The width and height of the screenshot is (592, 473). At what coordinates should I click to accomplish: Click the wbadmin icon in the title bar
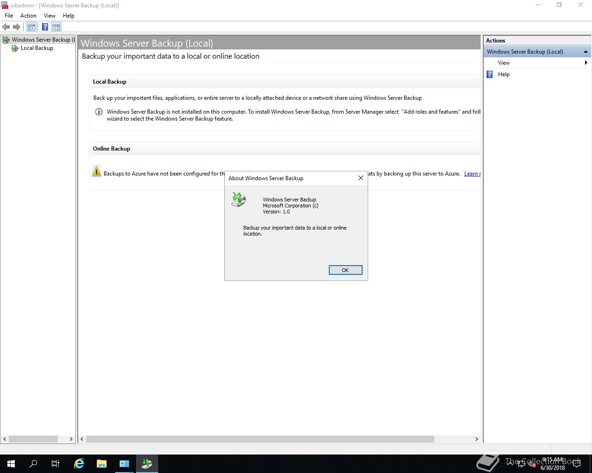coord(5,5)
